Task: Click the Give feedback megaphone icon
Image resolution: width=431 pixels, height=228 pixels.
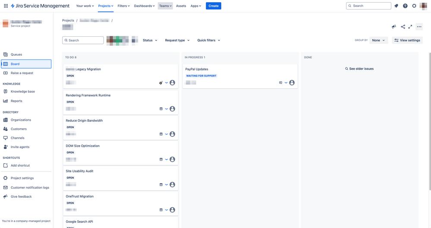Action: tap(6, 196)
